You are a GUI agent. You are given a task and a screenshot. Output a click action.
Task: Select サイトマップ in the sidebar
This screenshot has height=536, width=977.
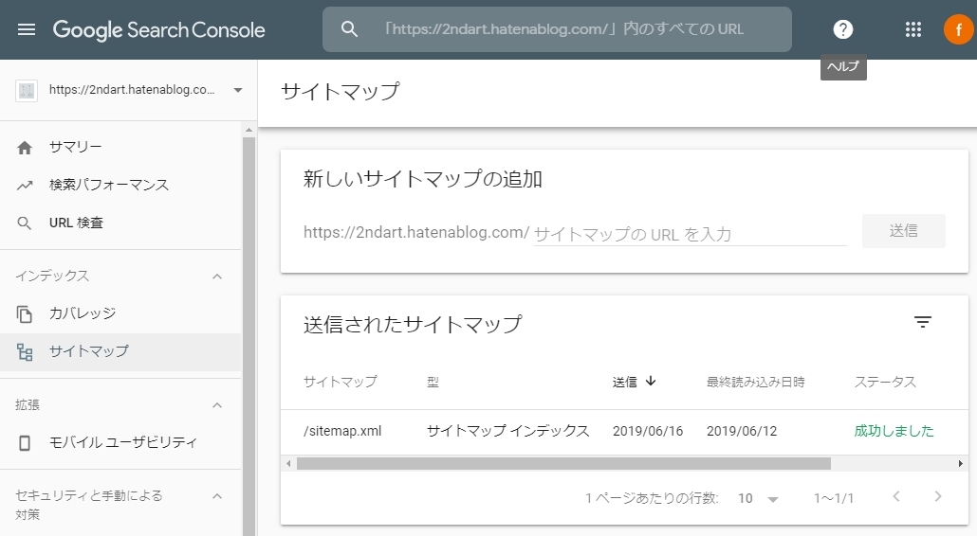(x=120, y=352)
